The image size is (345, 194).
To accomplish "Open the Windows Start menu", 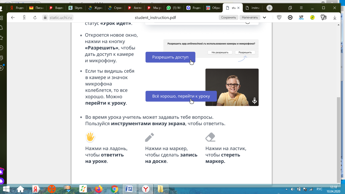I will click(x=6, y=189).
